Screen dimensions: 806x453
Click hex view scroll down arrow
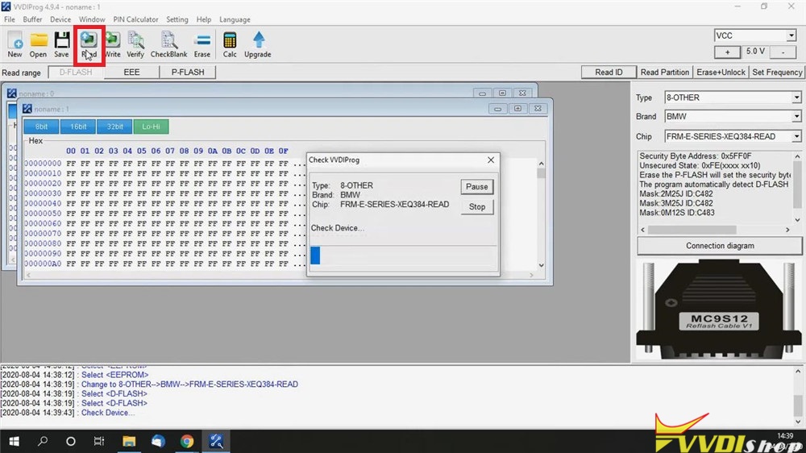[542, 265]
